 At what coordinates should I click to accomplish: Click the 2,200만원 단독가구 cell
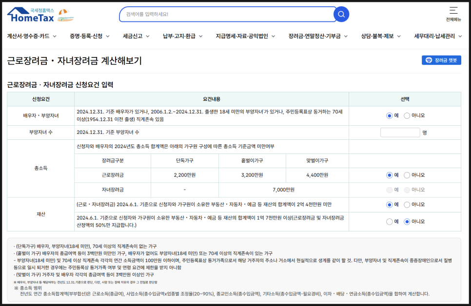pyautogui.click(x=185, y=175)
